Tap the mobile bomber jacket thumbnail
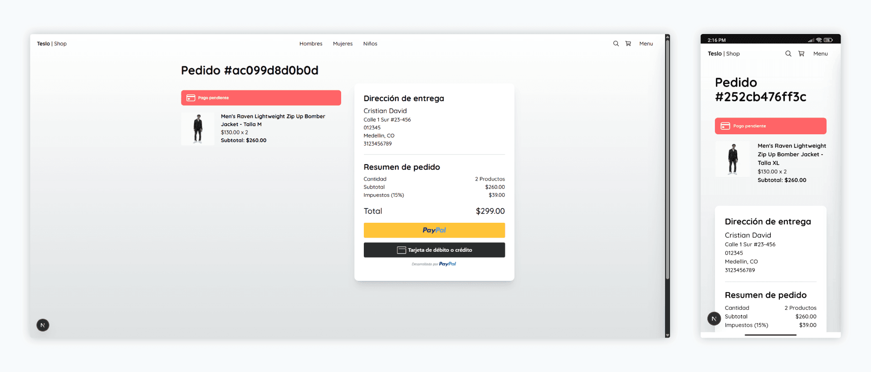This screenshot has width=871, height=372. (x=733, y=159)
